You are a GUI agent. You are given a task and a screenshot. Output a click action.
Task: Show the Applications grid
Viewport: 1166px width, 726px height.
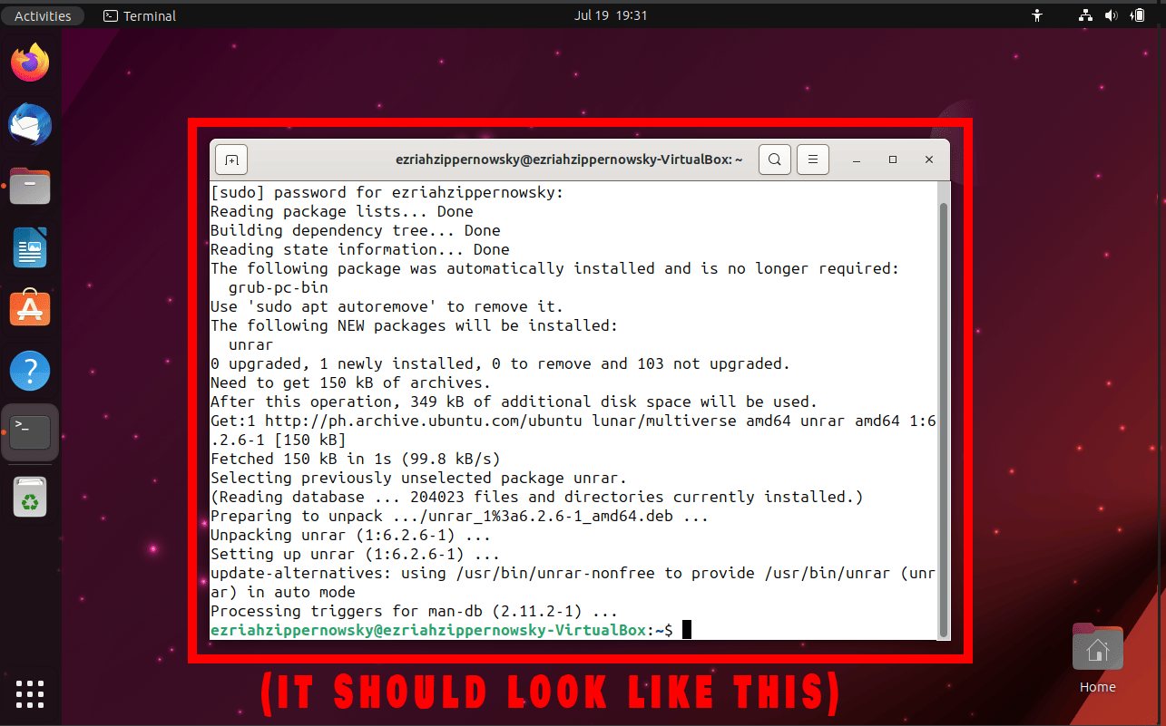[30, 694]
